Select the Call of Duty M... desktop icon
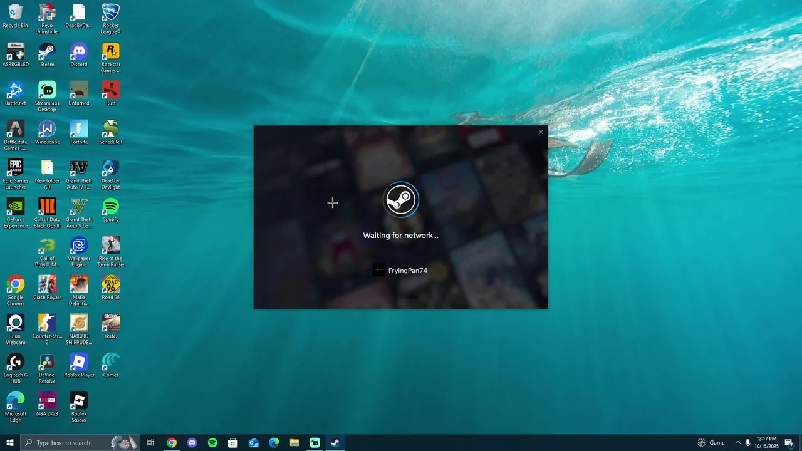 47,252
